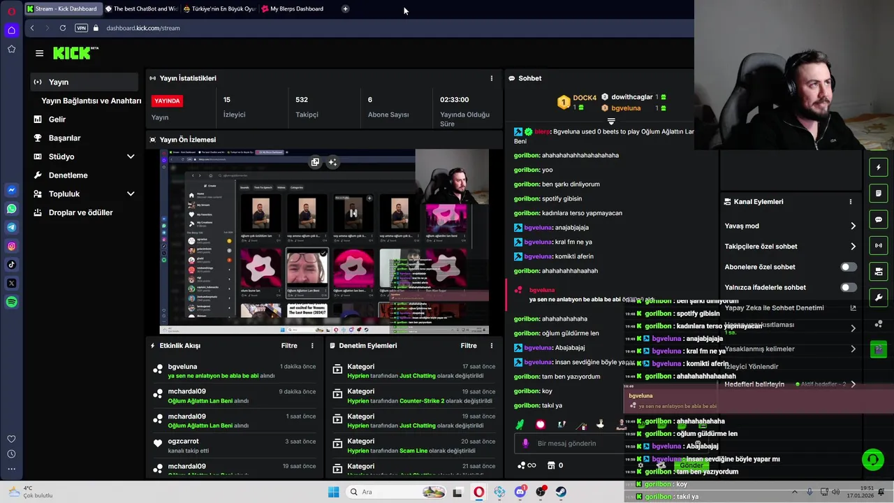Open Kanal Eylemleri three-dot menu
The width and height of the screenshot is (894, 503).
coord(850,201)
